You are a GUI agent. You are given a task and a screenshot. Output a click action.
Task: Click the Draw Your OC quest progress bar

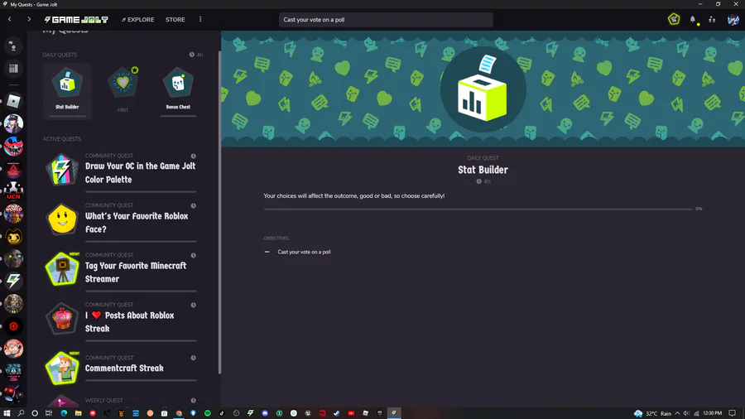(141, 191)
